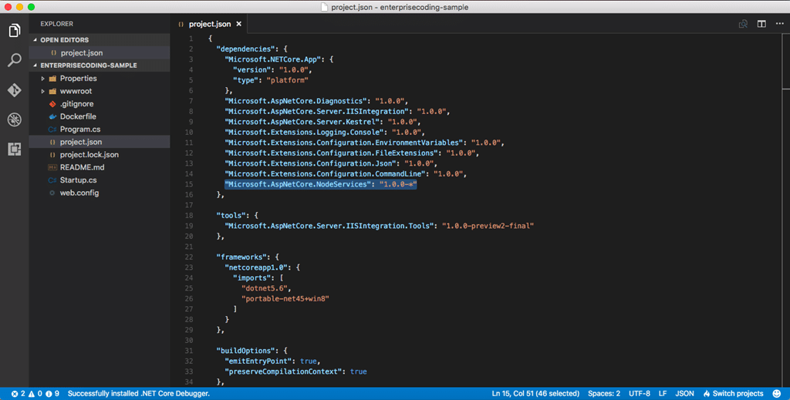
Task: Open web.config in explorer
Action: click(79, 193)
